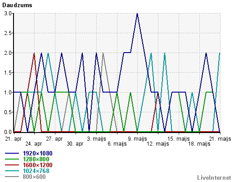The height and width of the screenshot is (182, 234).
Task: Click the '3. maijs' axis label
Action: 96,139
